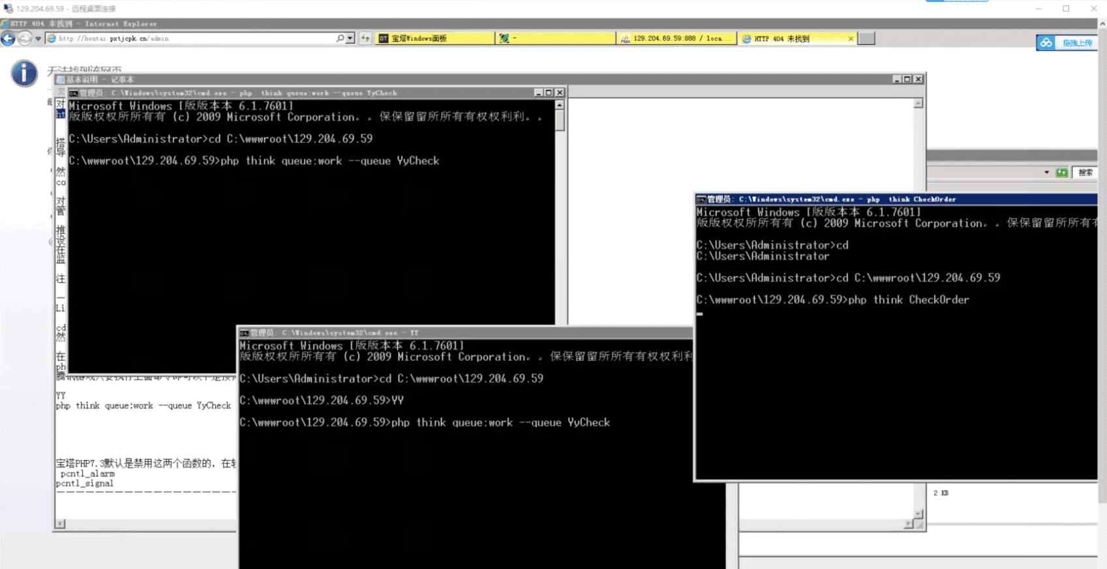The image size is (1107, 569).
Task: Click the scrollbar thumb in first cmd window
Action: pyautogui.click(x=560, y=121)
